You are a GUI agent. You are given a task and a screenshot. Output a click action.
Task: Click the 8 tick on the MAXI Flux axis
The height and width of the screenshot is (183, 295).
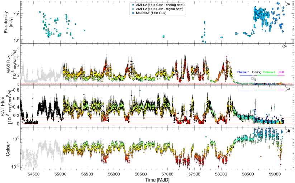tap(18, 48)
